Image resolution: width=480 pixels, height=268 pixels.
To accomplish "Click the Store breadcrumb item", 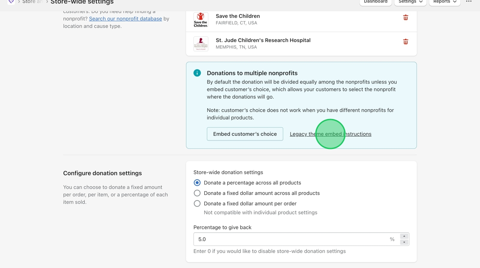I will [x=32, y=2].
